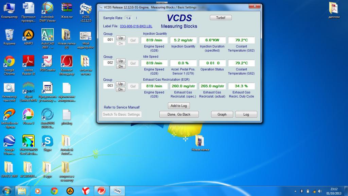Open Коннект Менеджер shortcut
Image resolution: width=348 pixels, height=196 pixels.
[x=67, y=65]
